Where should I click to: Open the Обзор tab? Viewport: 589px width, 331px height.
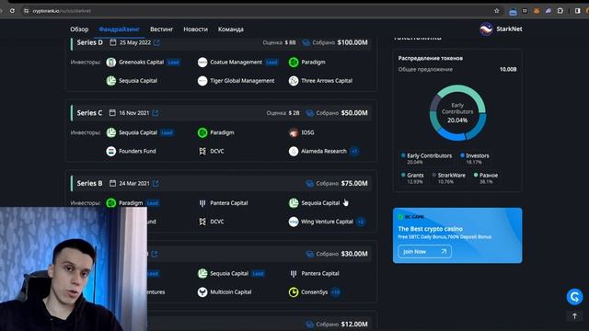[x=79, y=29]
